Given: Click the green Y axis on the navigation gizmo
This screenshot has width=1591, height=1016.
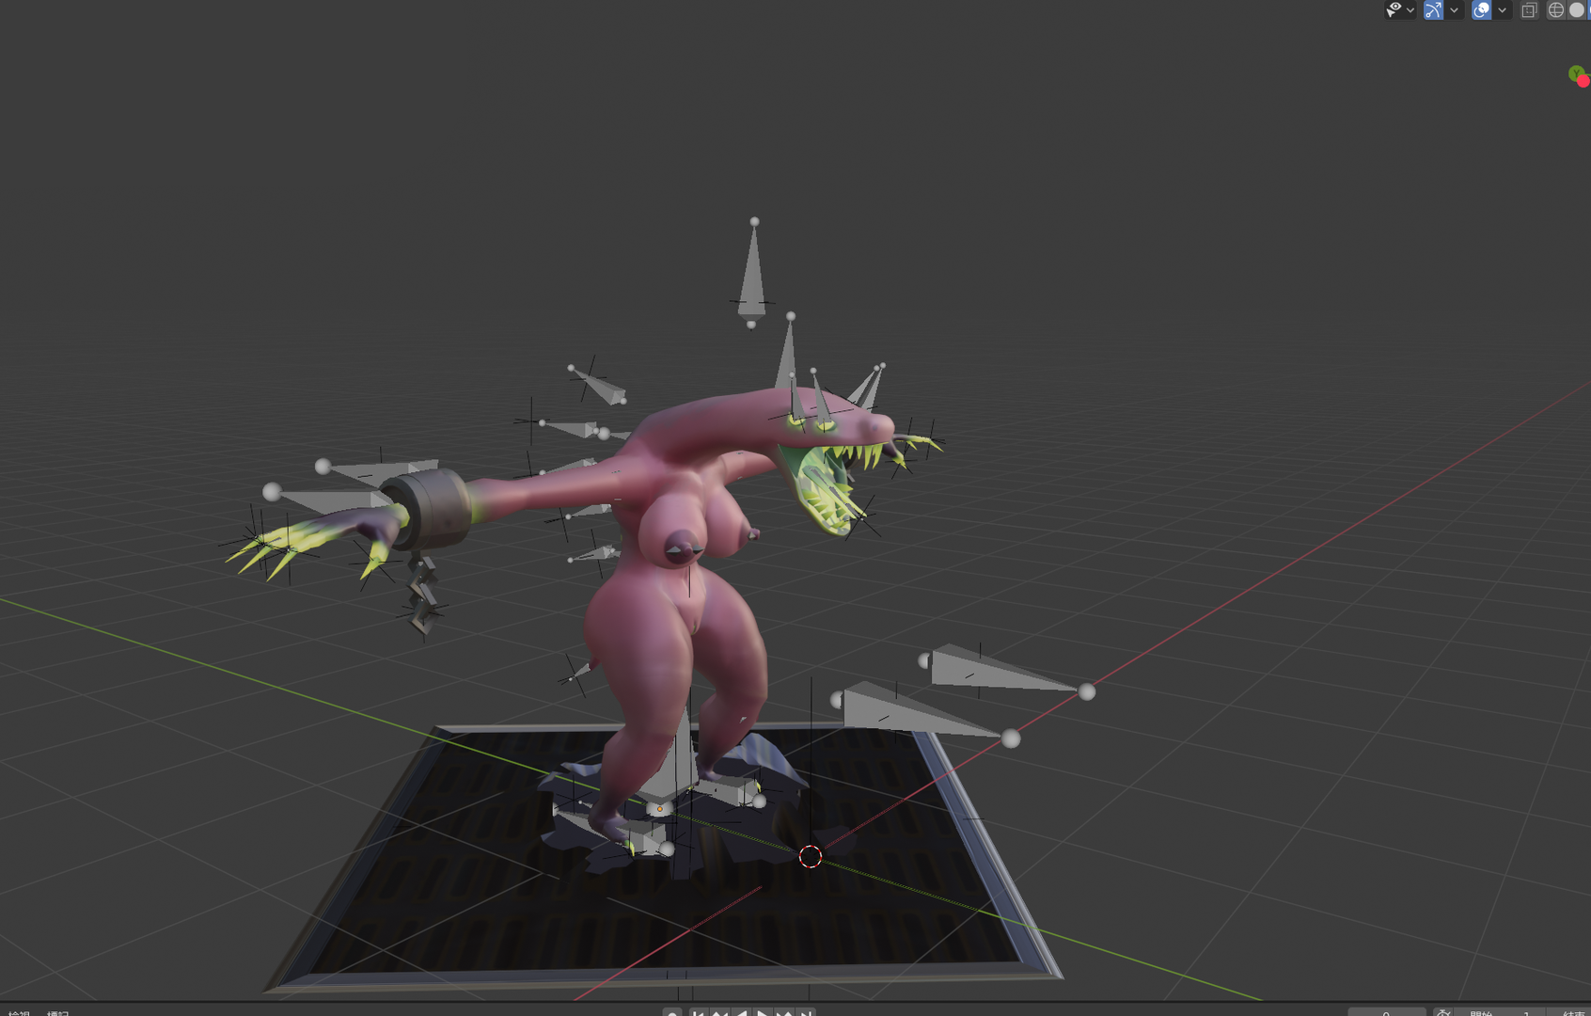Looking at the screenshot, I should (x=1575, y=72).
